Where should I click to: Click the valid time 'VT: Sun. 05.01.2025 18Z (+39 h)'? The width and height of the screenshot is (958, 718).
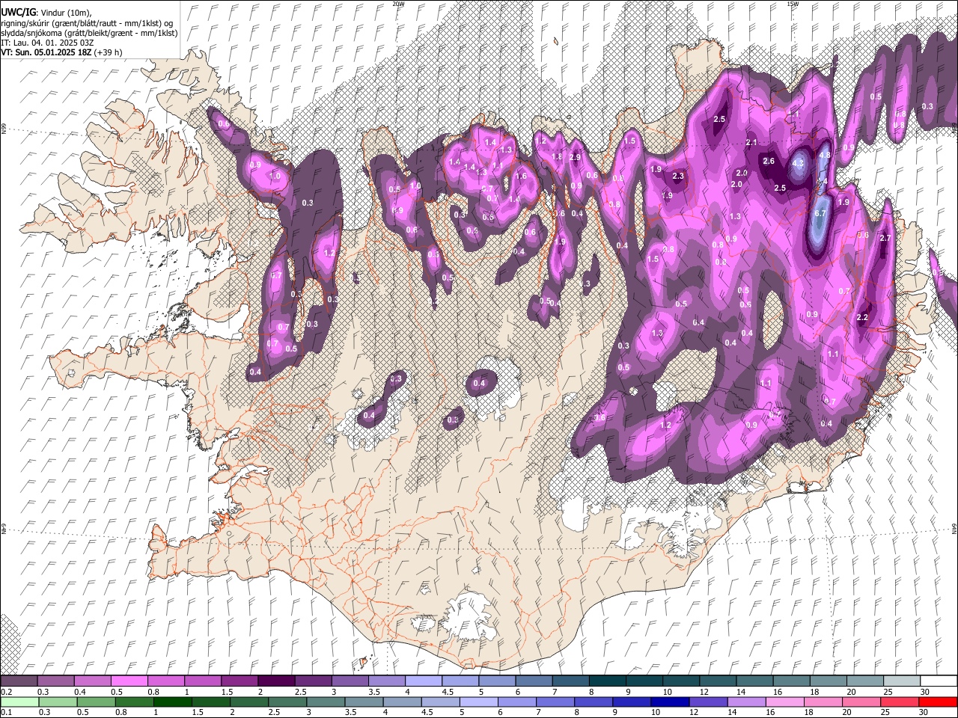[x=61, y=52]
